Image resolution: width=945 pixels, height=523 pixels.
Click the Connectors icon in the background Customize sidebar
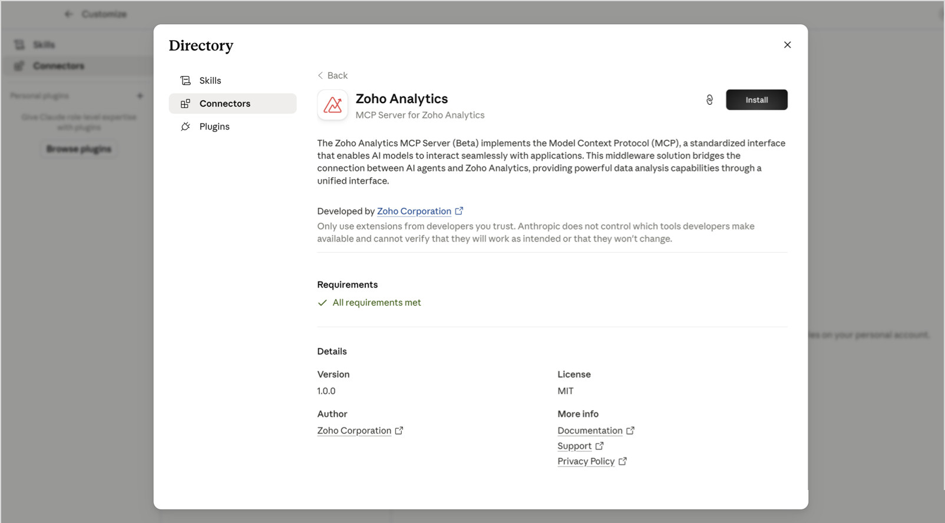click(x=19, y=66)
